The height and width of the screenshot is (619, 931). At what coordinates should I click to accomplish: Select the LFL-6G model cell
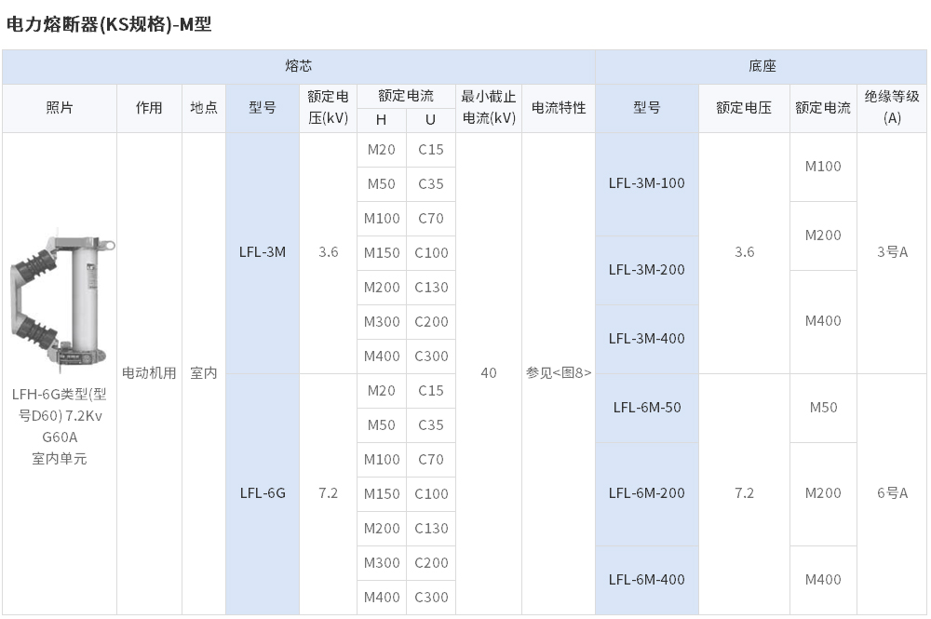pyautogui.click(x=263, y=493)
